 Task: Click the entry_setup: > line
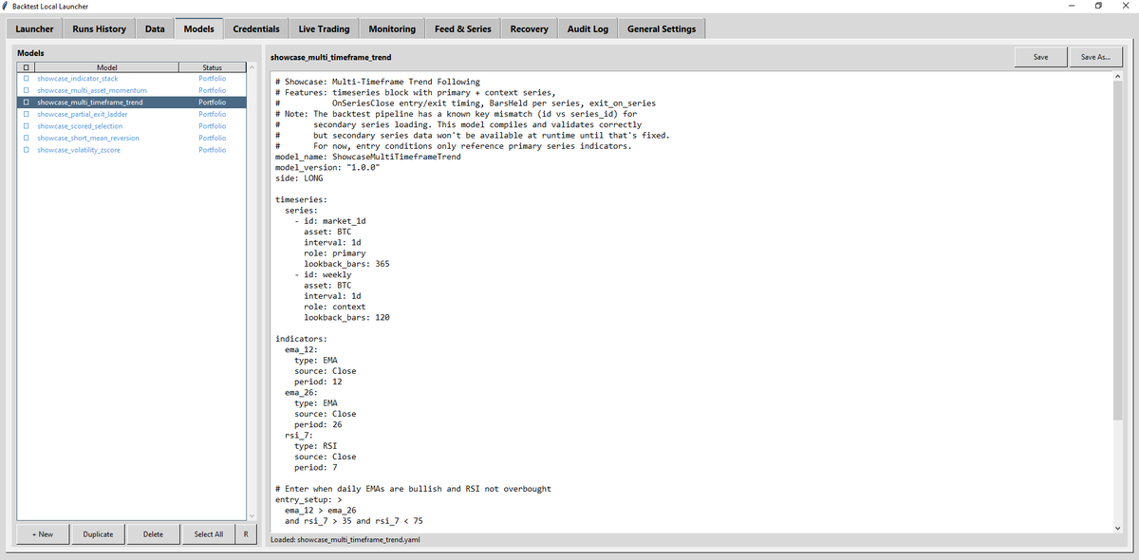click(308, 499)
